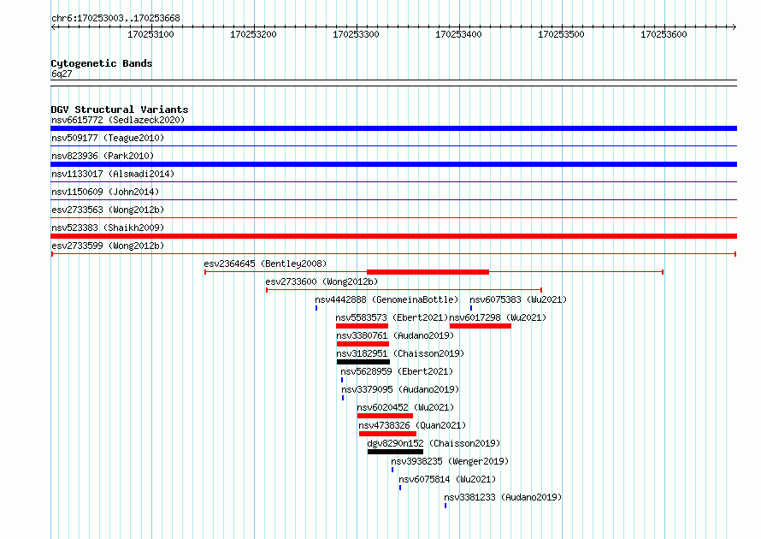Click the 6q27 band label

pos(62,74)
